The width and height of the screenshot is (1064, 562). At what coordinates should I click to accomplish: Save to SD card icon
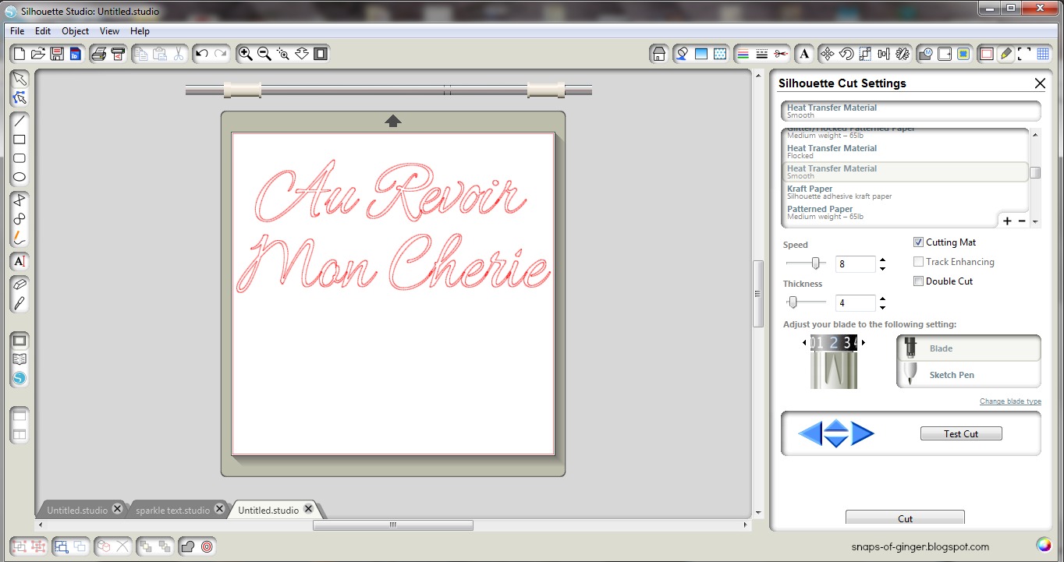click(75, 54)
